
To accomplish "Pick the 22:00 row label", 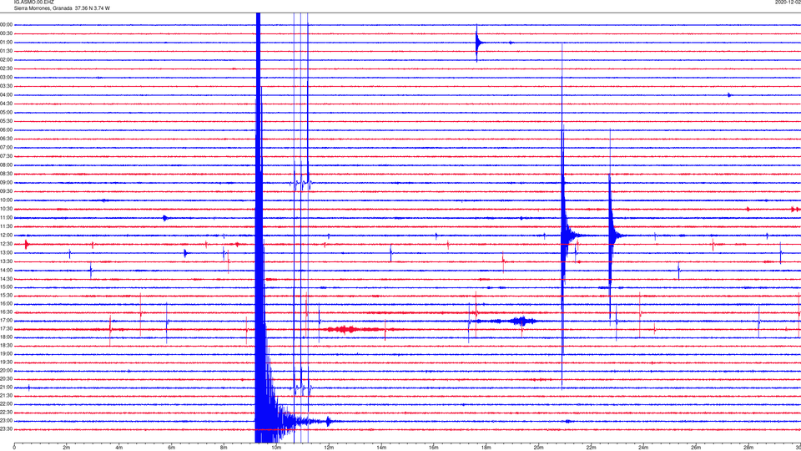I will [6, 404].
